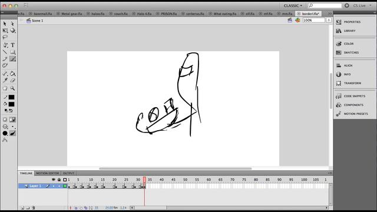
Task: Click the Swap Colors icon
Action: click(x=11, y=111)
